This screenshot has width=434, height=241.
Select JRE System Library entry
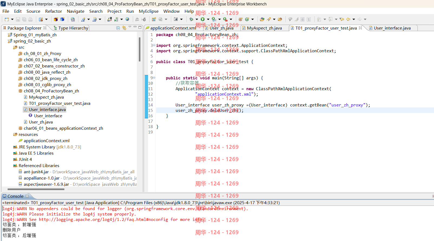point(47,147)
